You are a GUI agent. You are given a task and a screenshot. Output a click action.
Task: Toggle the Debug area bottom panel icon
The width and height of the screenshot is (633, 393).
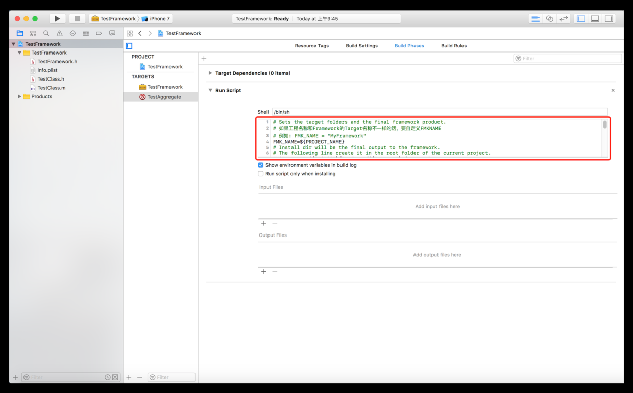pos(595,19)
